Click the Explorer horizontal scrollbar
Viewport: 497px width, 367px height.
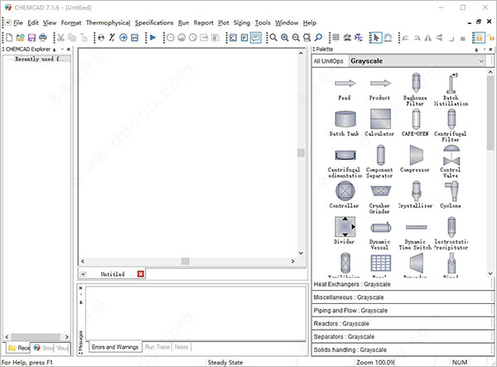pyautogui.click(x=36, y=336)
